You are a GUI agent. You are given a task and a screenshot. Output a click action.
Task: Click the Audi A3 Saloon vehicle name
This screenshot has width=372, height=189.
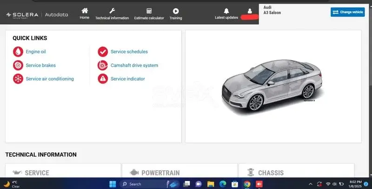272,10
